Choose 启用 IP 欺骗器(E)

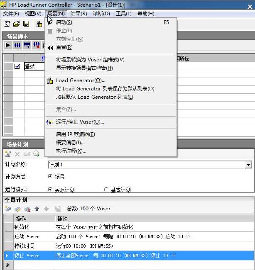pos(111,134)
